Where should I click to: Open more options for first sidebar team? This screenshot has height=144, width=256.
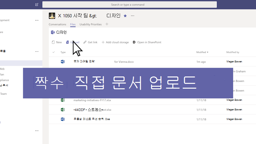pyautogui.click(x=37, y=20)
